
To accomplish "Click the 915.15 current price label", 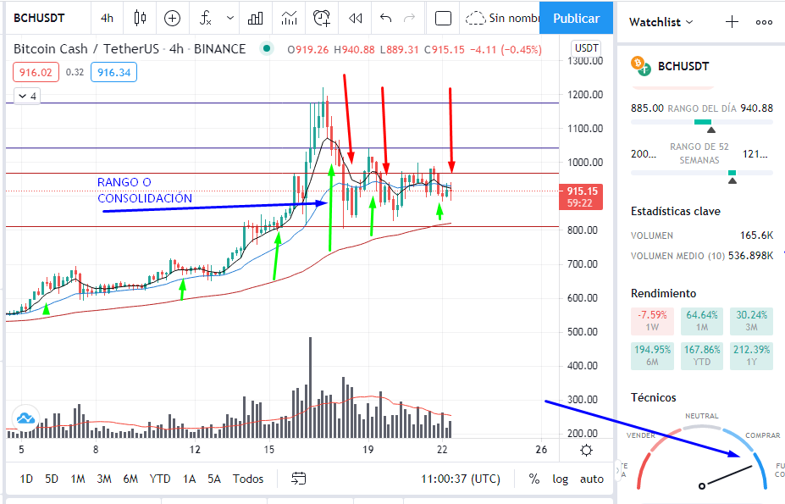I will [x=581, y=197].
